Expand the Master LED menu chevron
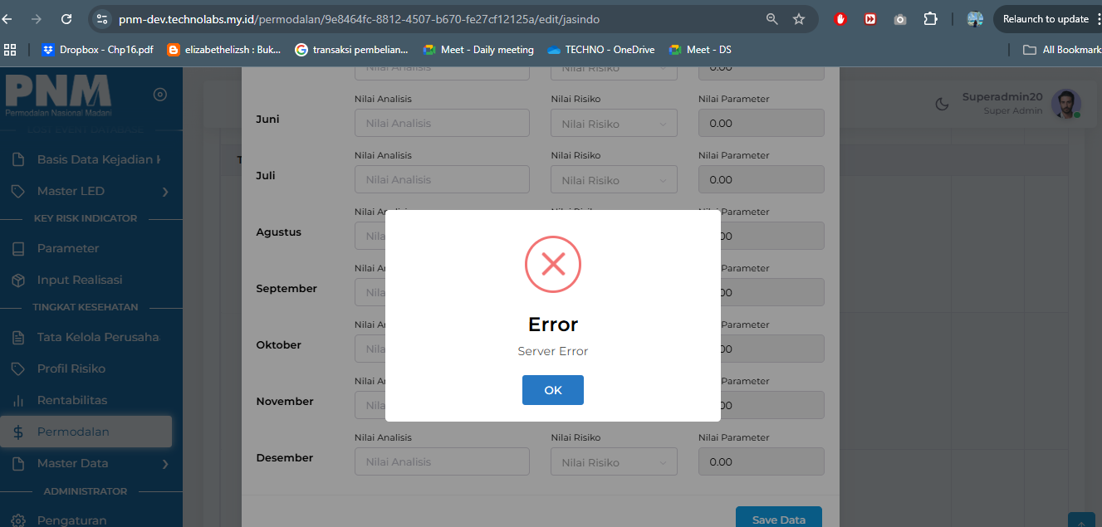Viewport: 1102px width, 527px height. [165, 192]
